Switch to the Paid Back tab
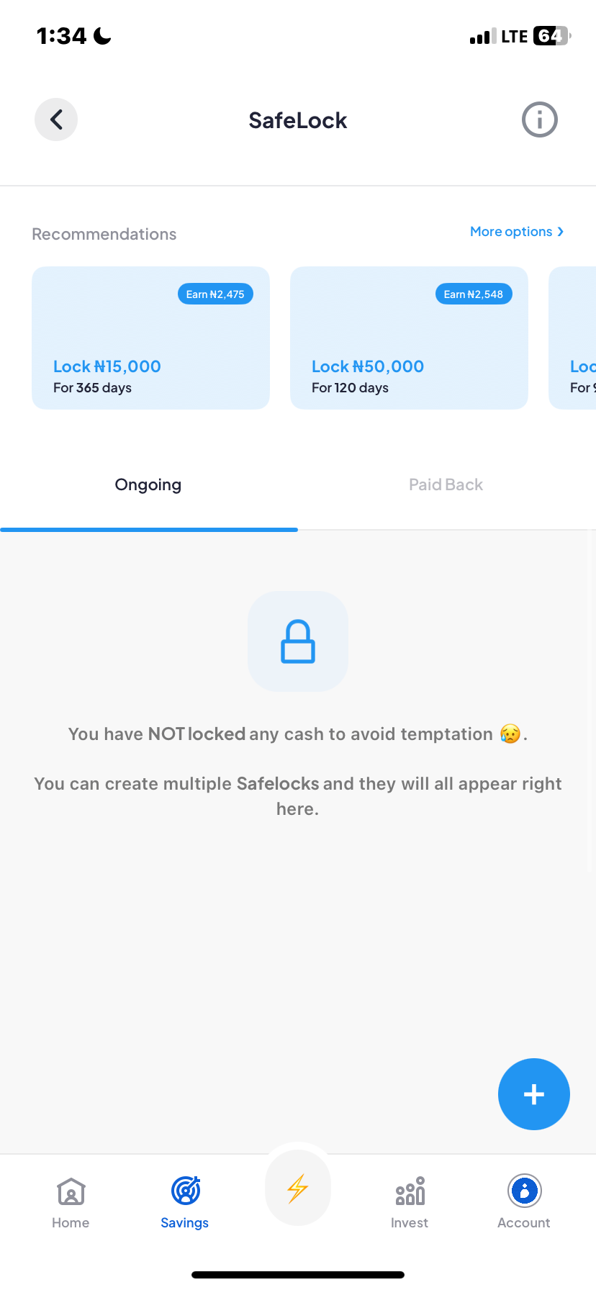The width and height of the screenshot is (596, 1290). (x=446, y=484)
